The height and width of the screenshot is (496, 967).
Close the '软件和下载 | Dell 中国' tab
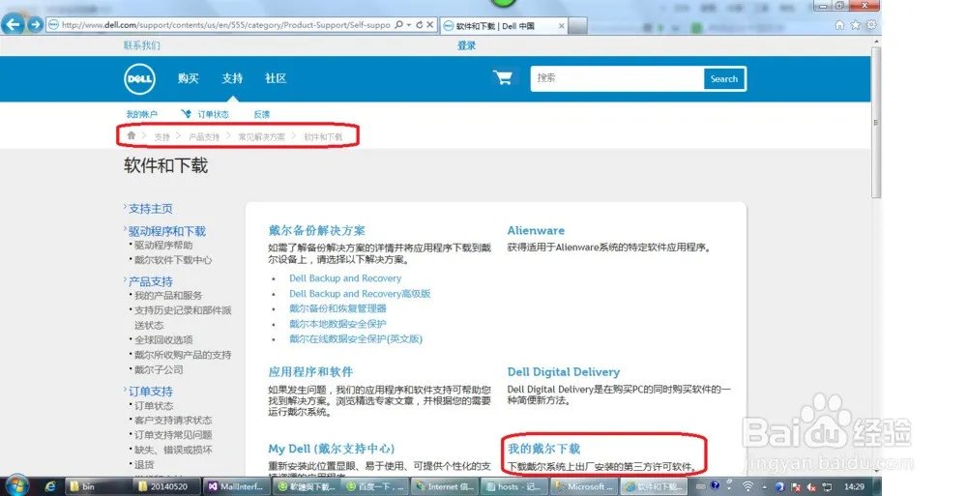[561, 26]
